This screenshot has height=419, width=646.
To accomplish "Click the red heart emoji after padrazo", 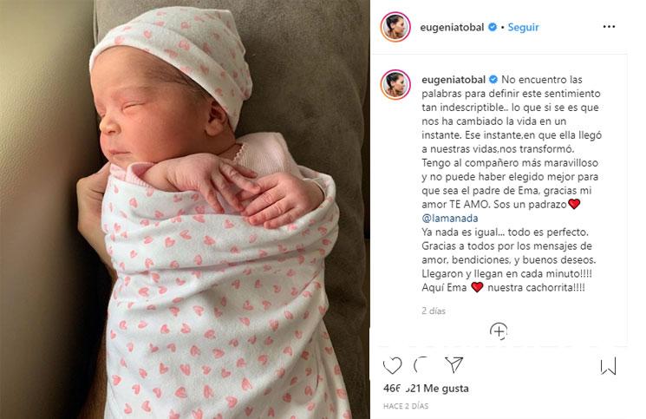I will tap(574, 204).
